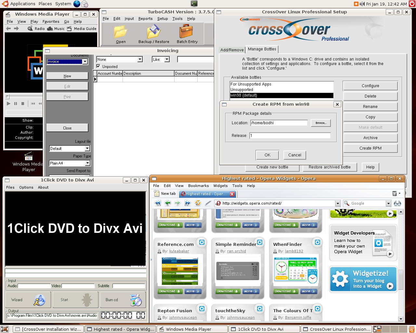This screenshot has height=333, width=416.
Task: Click the Release field in RPM dialog
Action: [x=290, y=135]
